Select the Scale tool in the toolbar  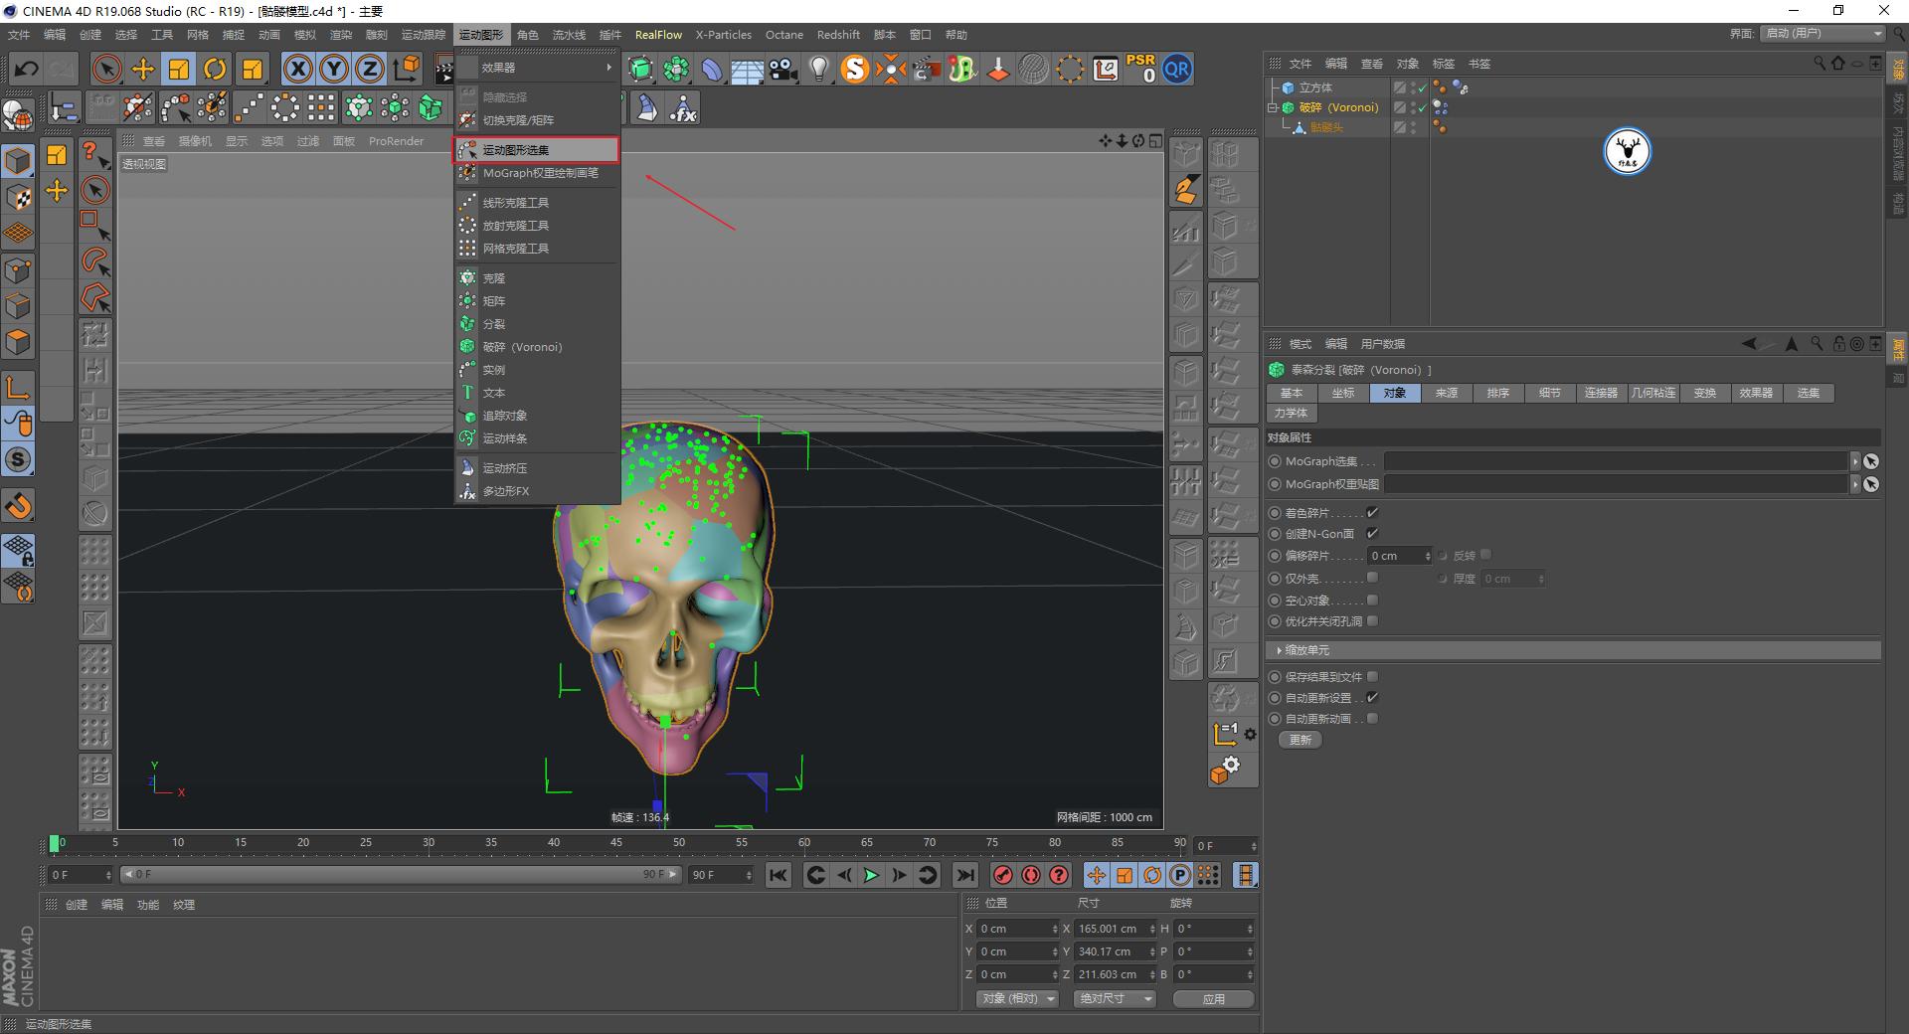point(179,69)
